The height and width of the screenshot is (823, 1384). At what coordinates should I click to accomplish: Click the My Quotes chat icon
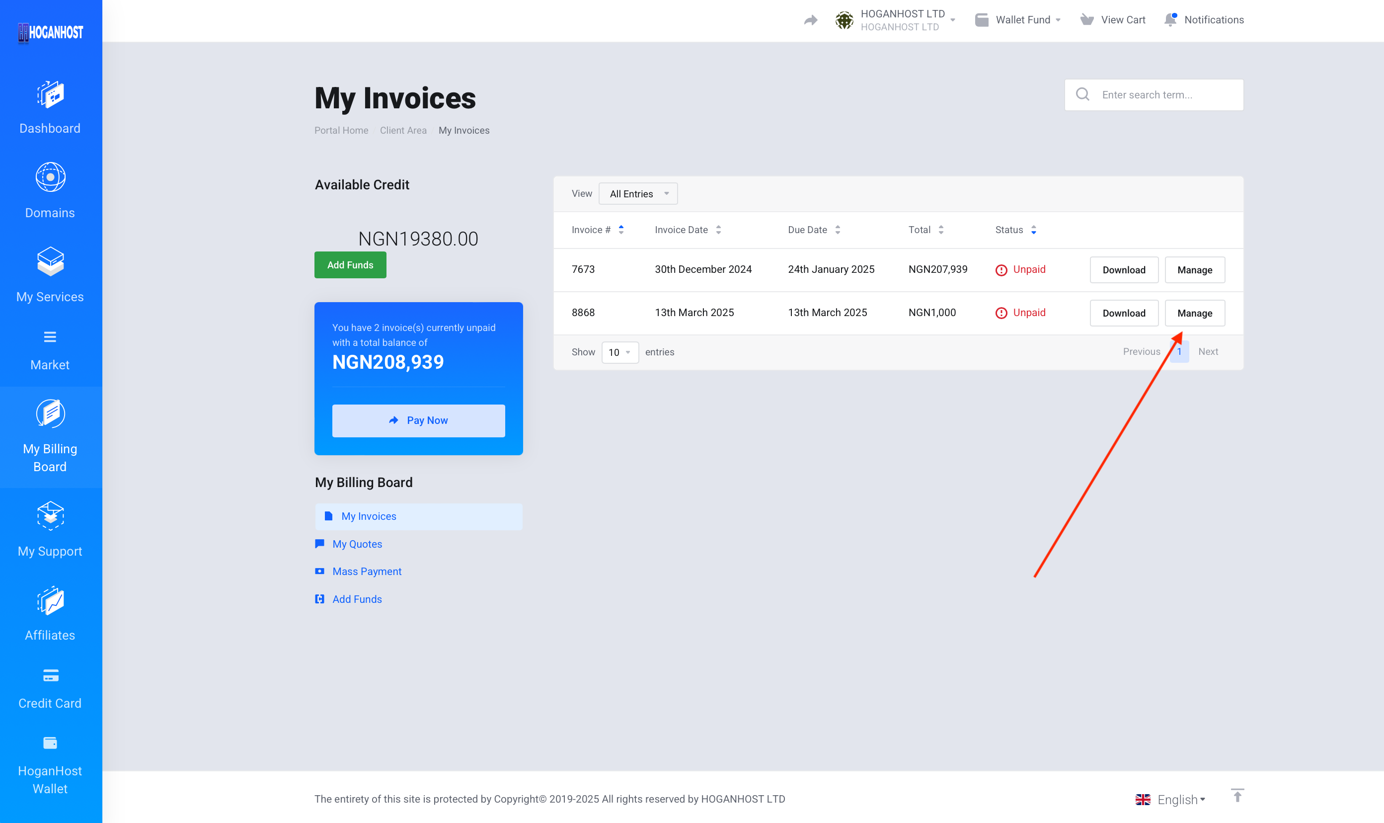pyautogui.click(x=320, y=544)
